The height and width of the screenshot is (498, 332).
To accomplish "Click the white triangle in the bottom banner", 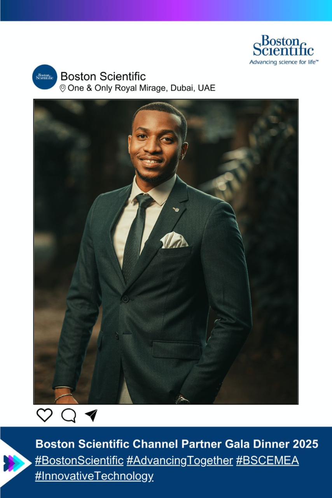I will [16, 463].
